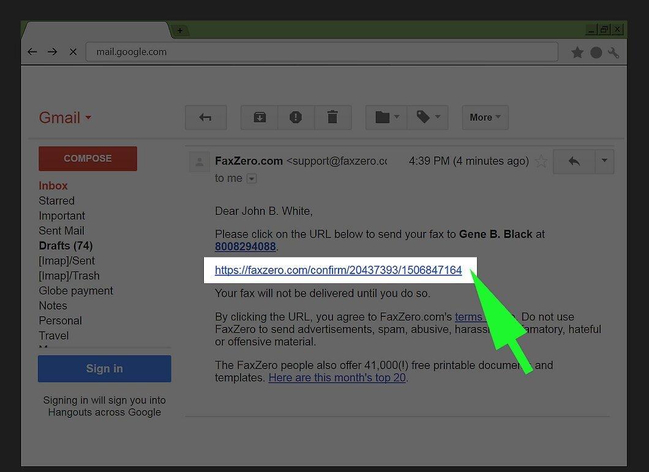Screen dimensions: 649x472
Task: Click the blue Sign in button
Action: 104,369
